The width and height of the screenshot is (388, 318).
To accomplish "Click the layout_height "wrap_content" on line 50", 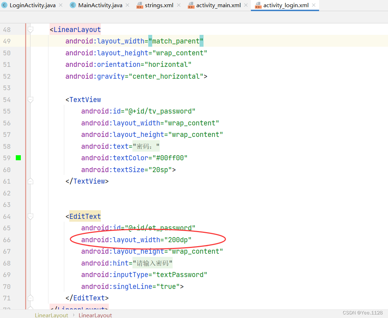I will click(180, 53).
